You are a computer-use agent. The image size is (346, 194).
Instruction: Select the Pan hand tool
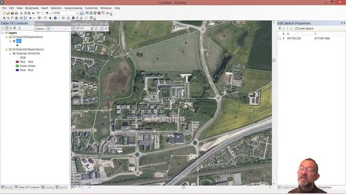click(x=12, y=18)
